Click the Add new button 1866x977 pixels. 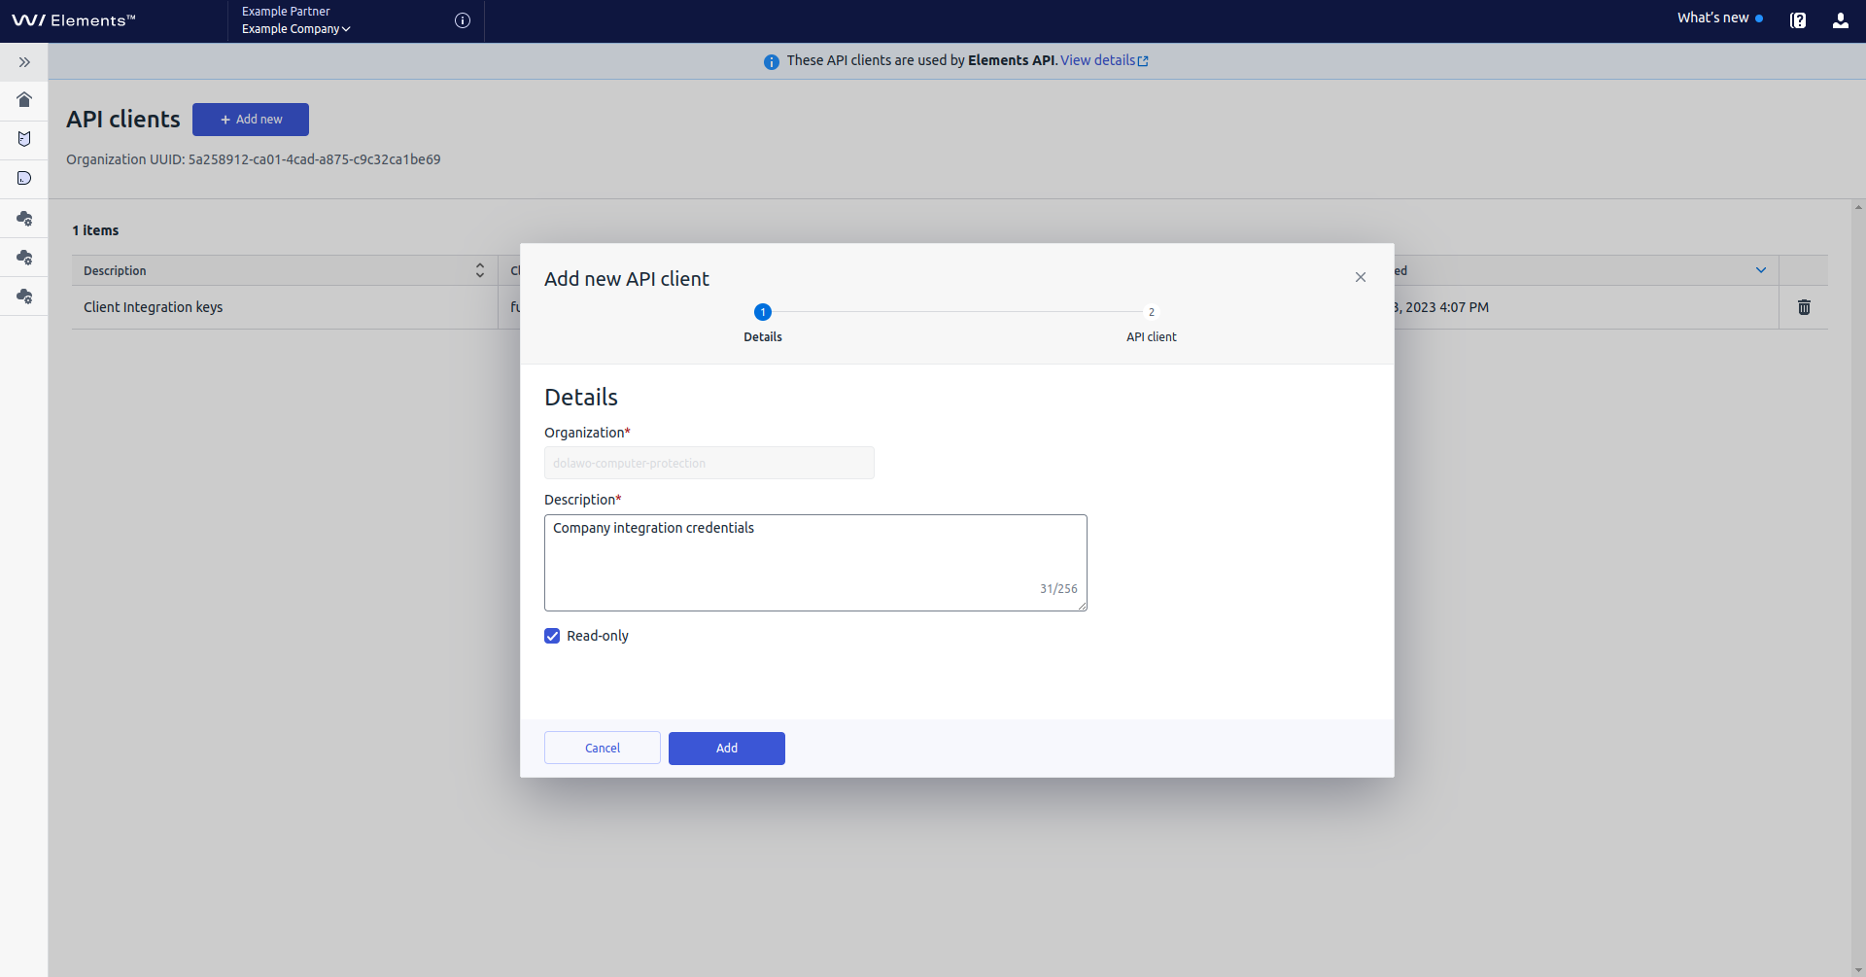point(250,119)
